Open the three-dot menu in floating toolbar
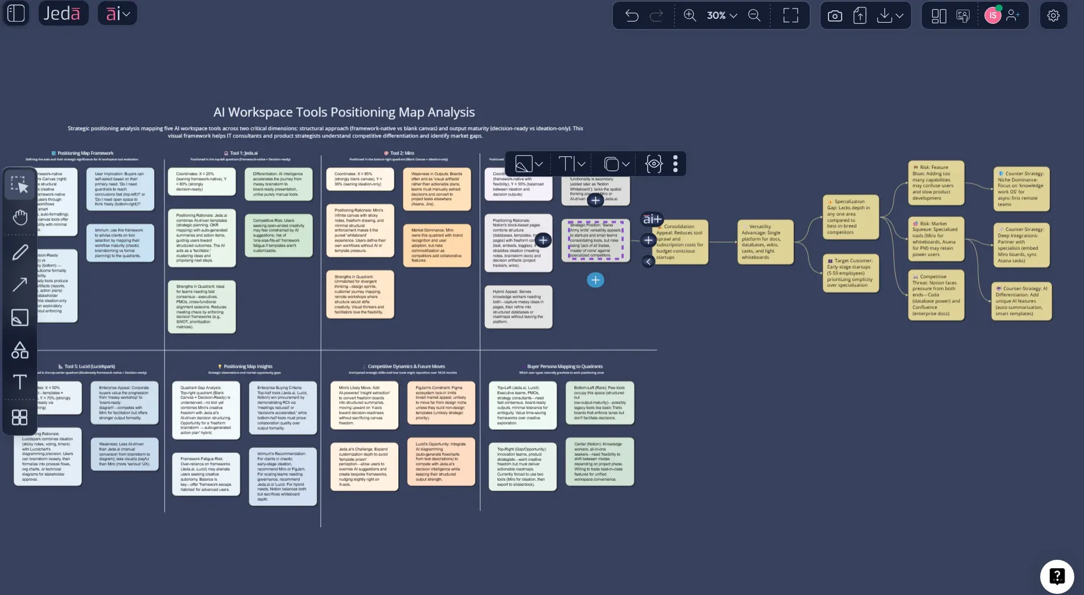 [x=675, y=164]
